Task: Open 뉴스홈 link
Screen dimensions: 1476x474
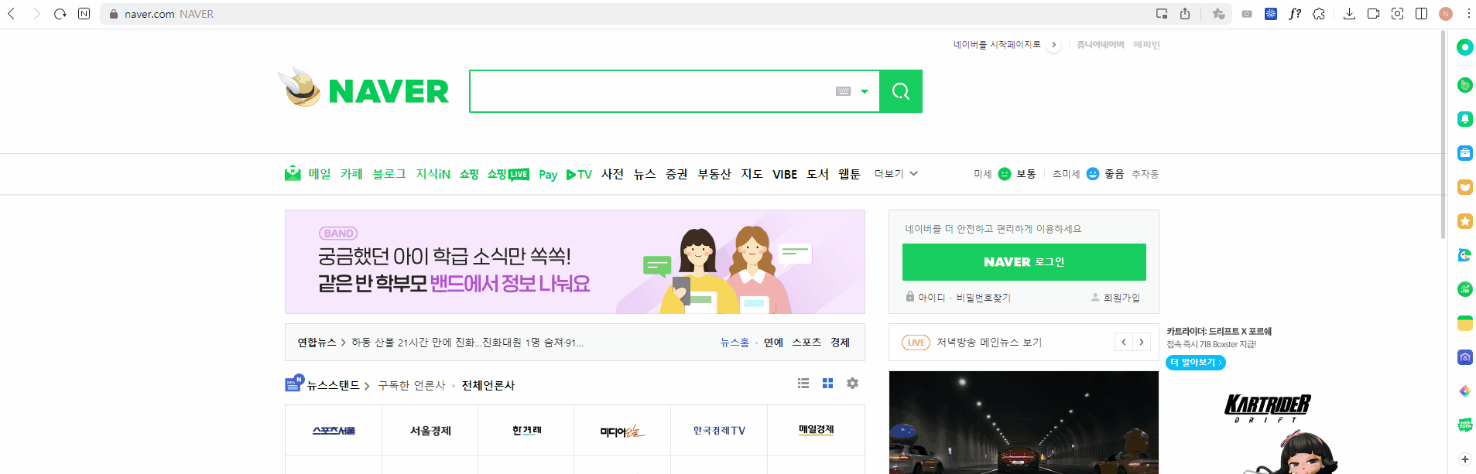Action: pyautogui.click(x=735, y=343)
